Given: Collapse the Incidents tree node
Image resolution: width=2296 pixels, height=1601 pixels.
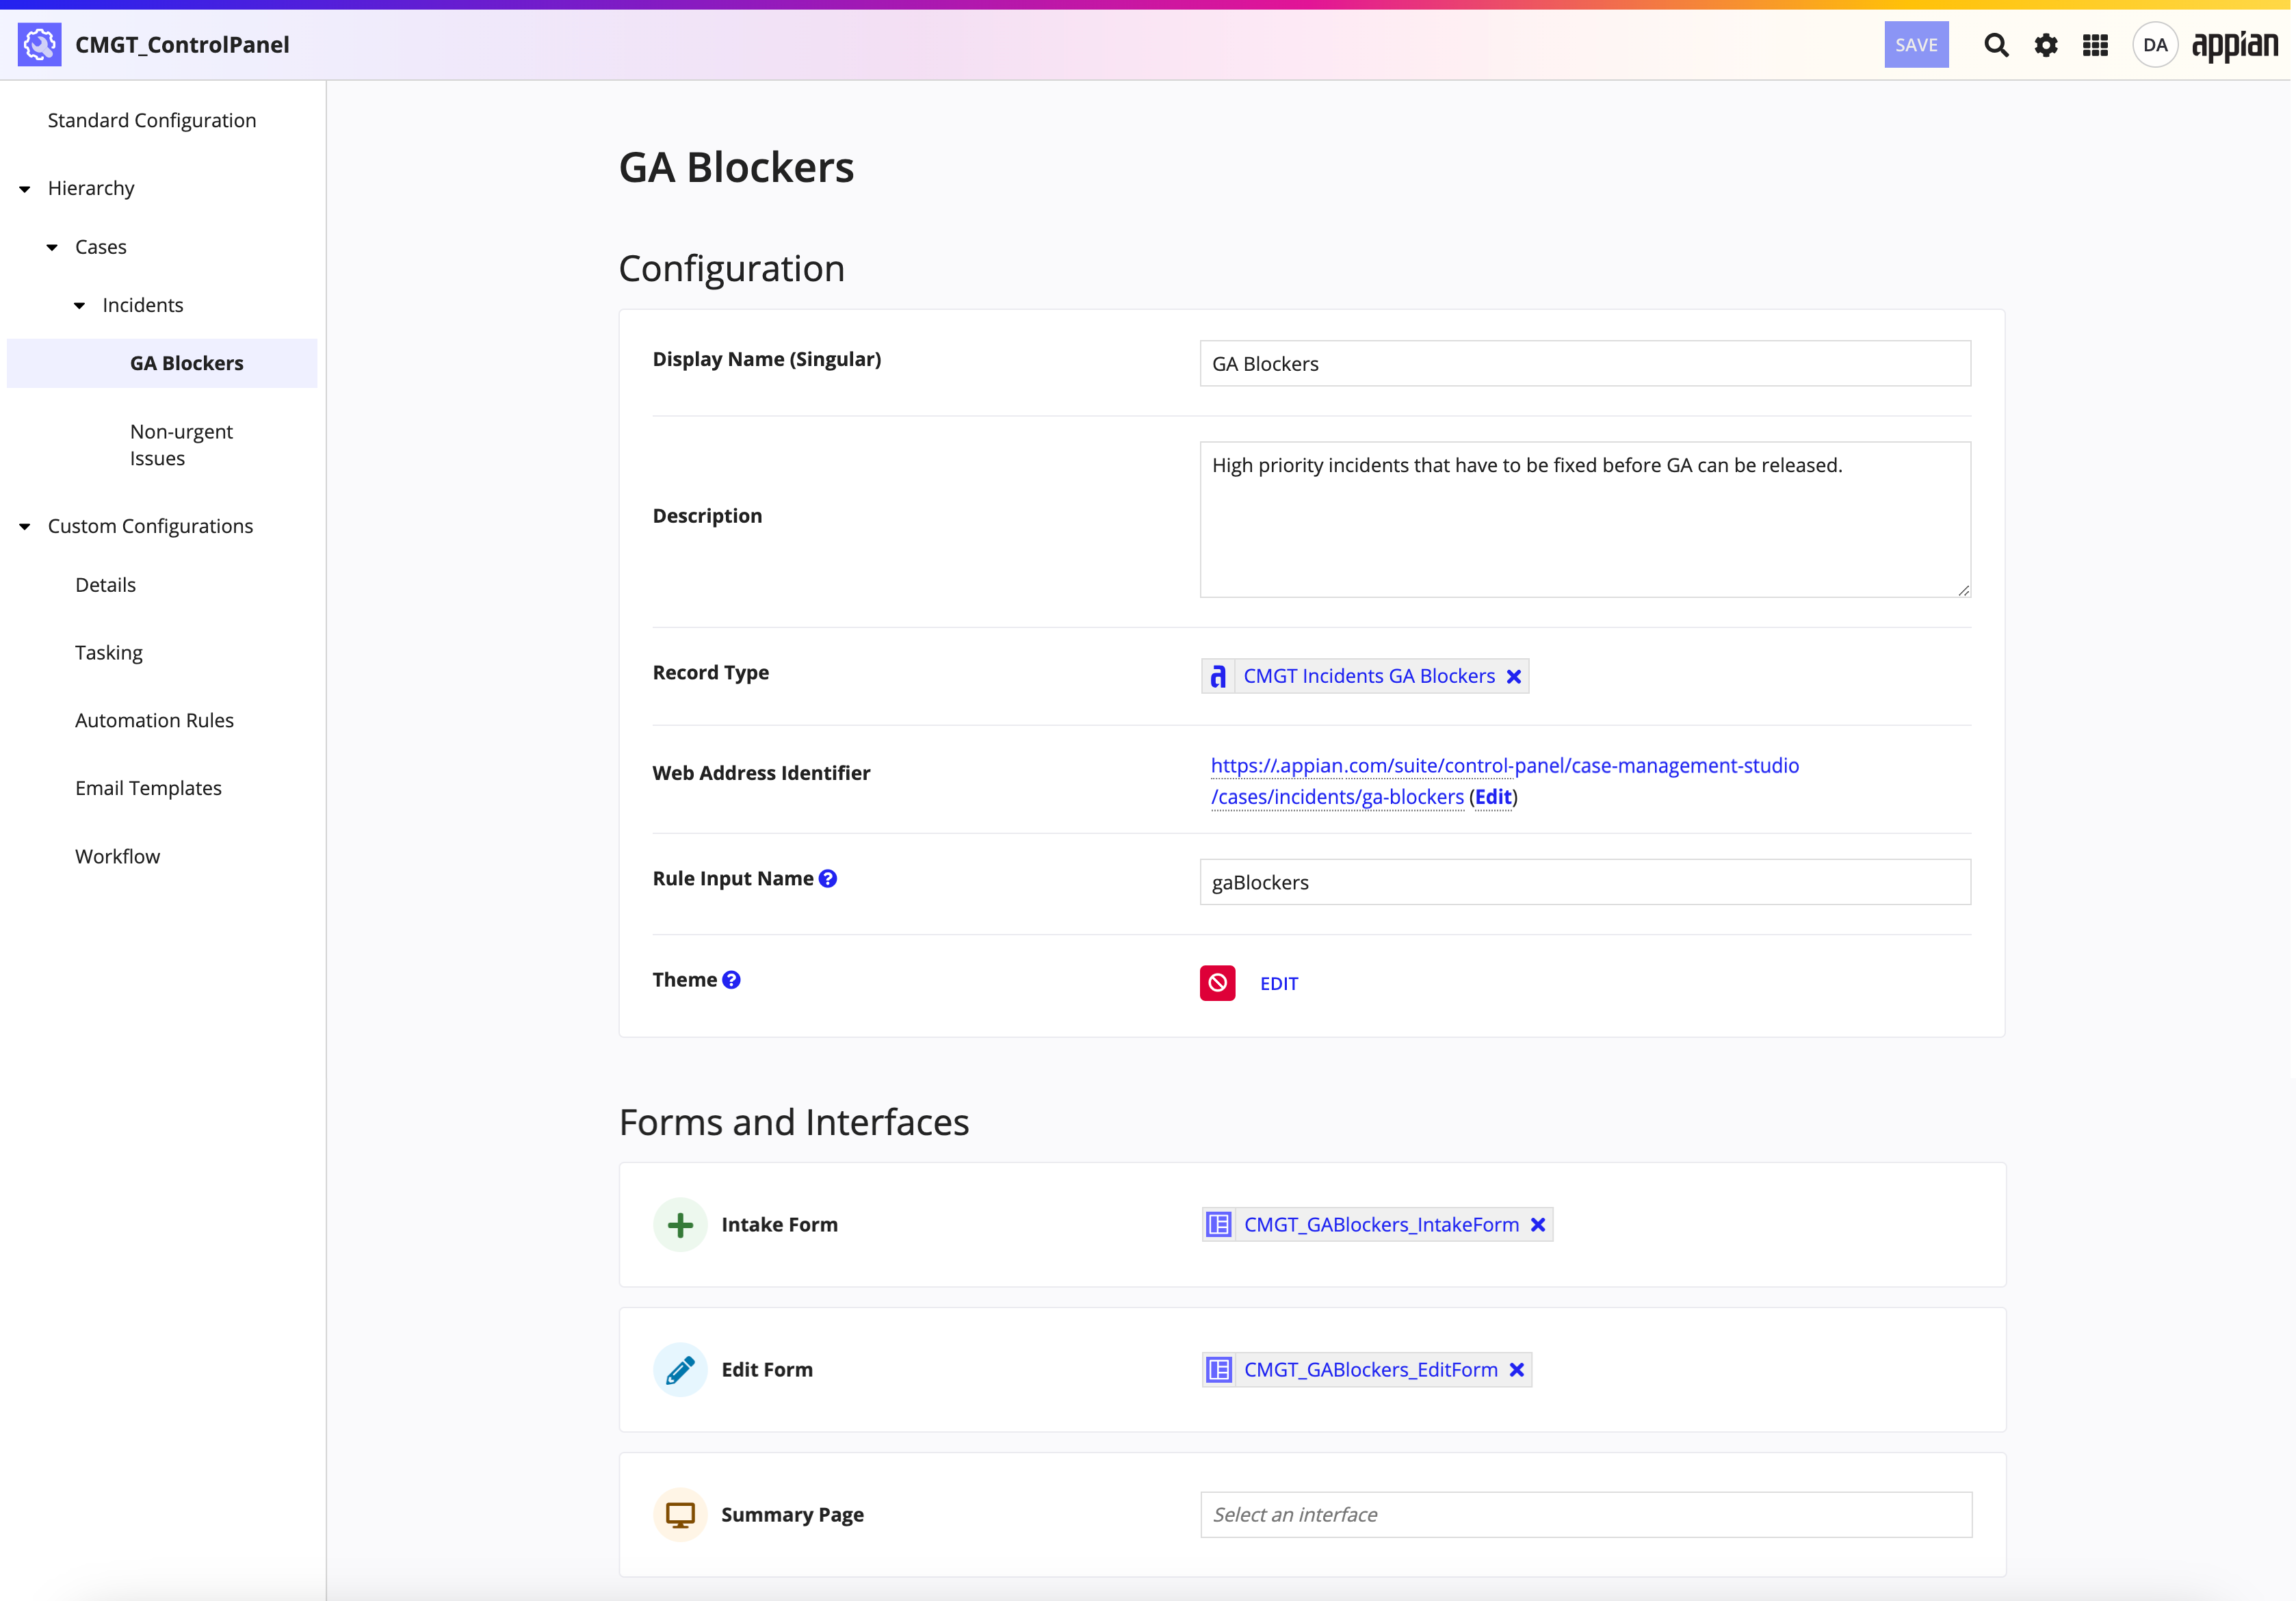Looking at the screenshot, I should tap(80, 305).
